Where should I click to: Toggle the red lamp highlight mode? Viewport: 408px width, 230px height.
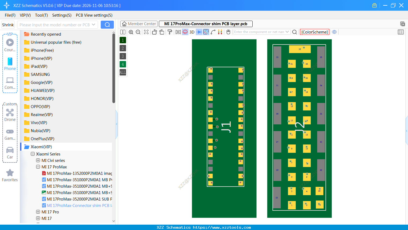pos(185,32)
